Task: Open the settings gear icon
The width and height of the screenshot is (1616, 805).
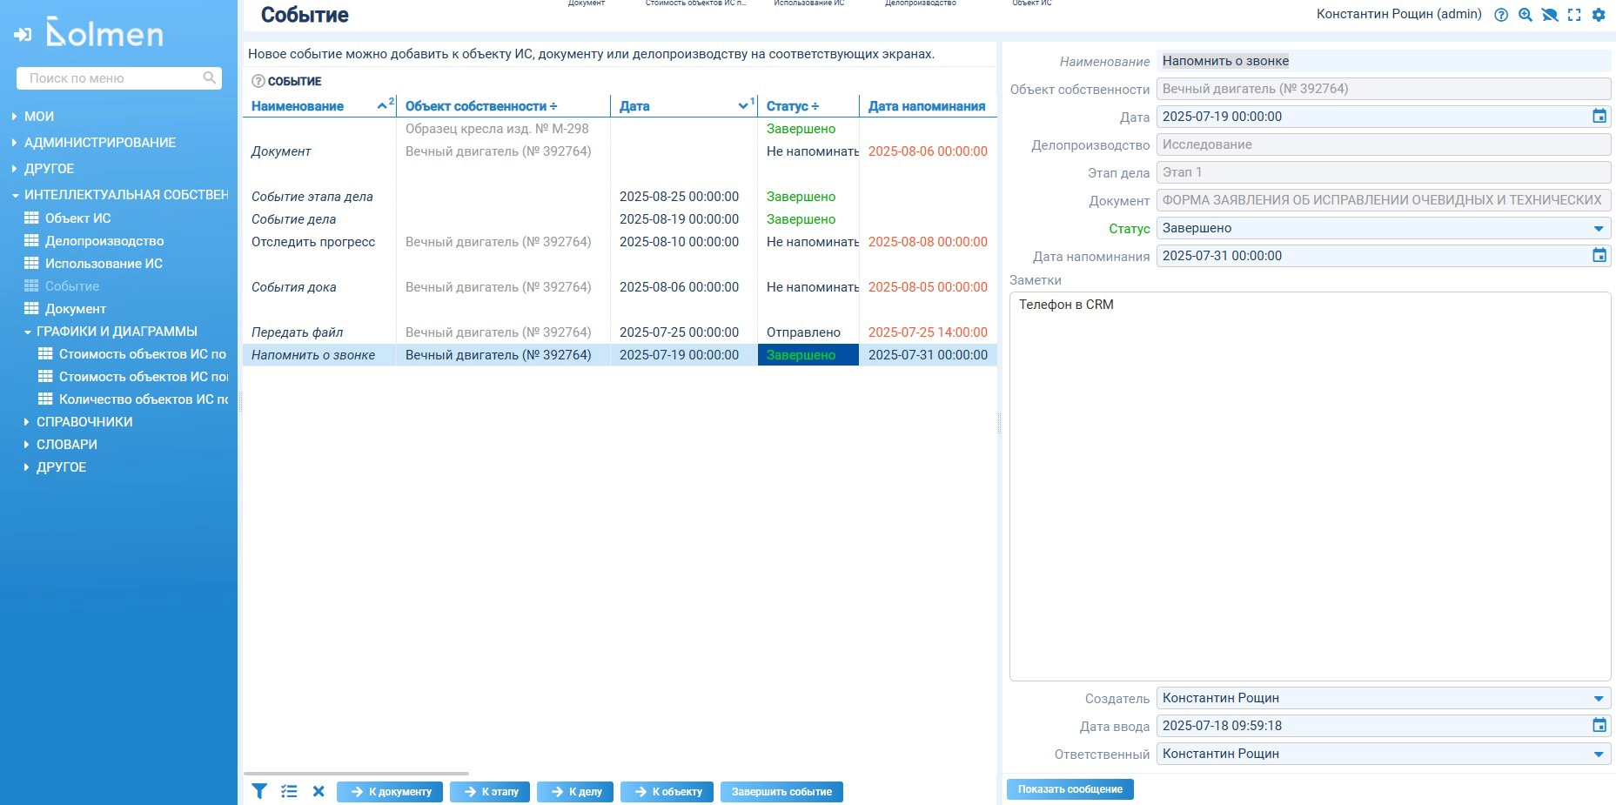Action: click(1599, 15)
